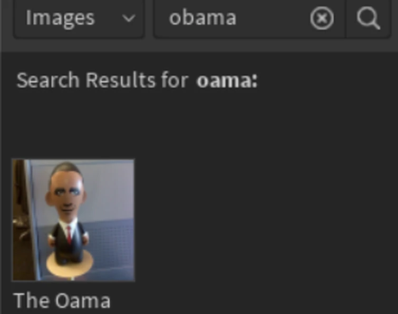The height and width of the screenshot is (314, 398).
Task: Click the figurine's red tie in thumbnail
Action: point(69,235)
